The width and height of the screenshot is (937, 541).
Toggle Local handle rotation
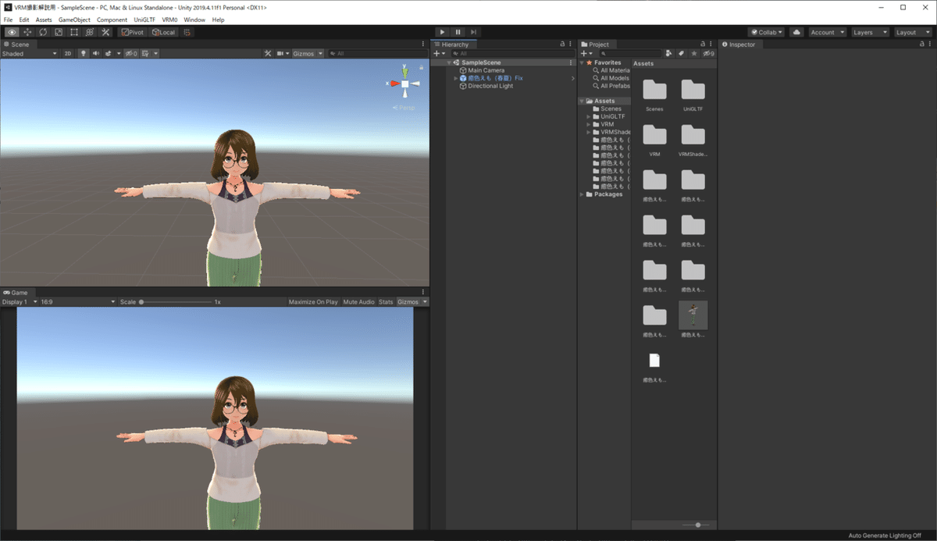tap(164, 32)
